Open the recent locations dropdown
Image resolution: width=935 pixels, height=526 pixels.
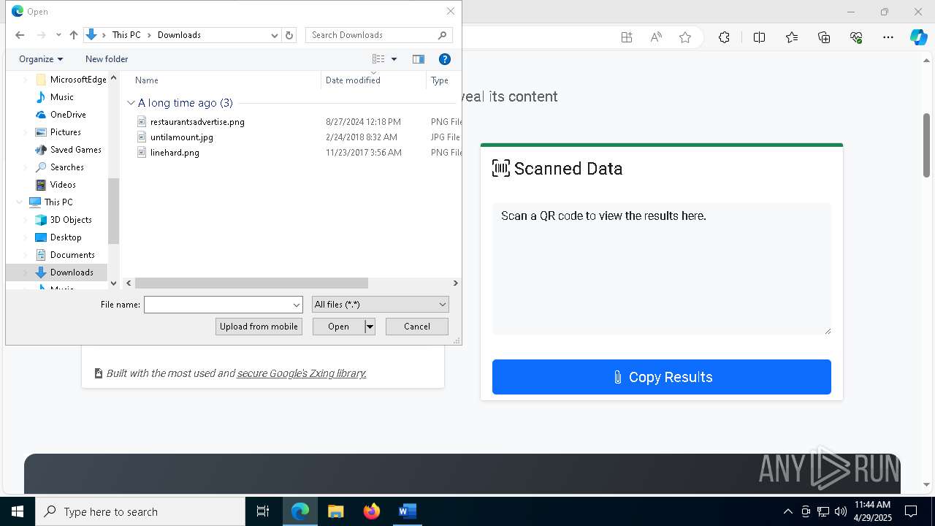click(x=58, y=35)
